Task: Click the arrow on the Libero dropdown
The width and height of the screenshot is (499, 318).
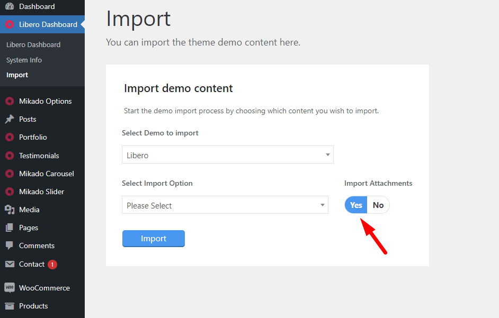Action: [327, 155]
